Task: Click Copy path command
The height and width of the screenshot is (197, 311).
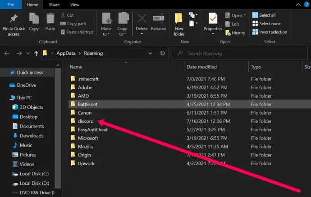Action: (x=73, y=23)
